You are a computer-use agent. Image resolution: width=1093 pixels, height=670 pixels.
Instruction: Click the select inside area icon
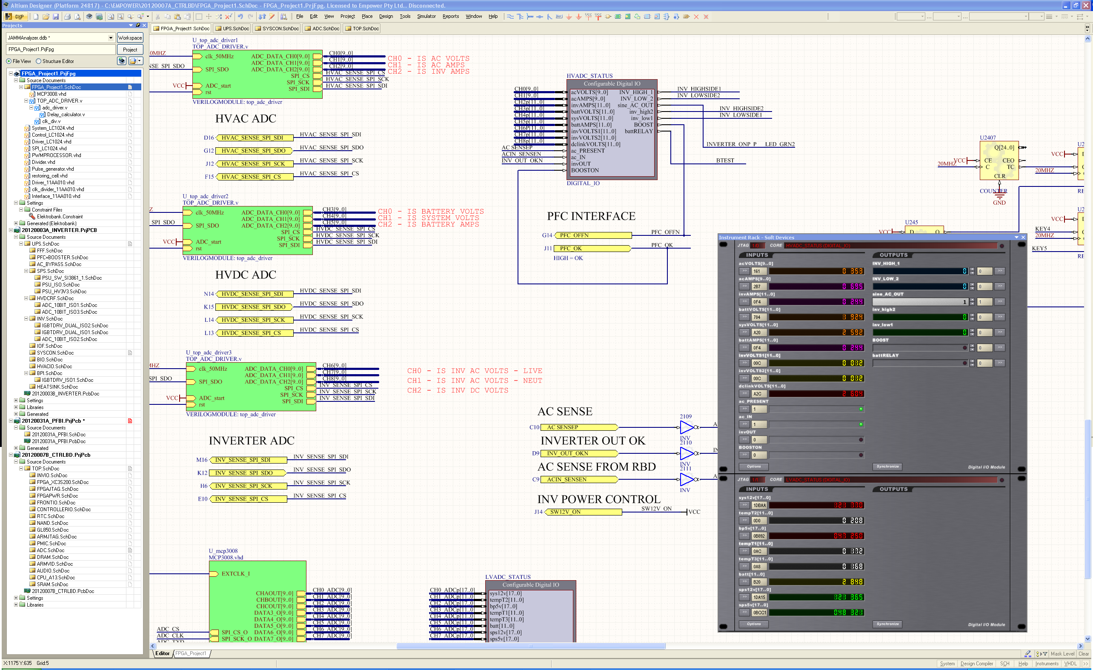point(199,17)
